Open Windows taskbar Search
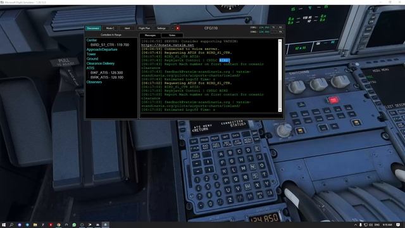Screen dimensions: 405x228 tap(11, 225)
